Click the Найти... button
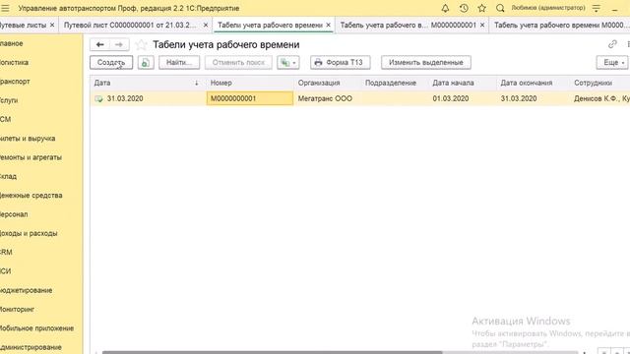 (179, 63)
